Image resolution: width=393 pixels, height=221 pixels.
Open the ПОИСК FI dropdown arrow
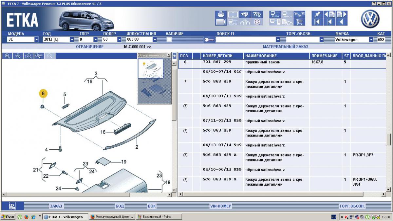pyautogui.click(x=278, y=40)
